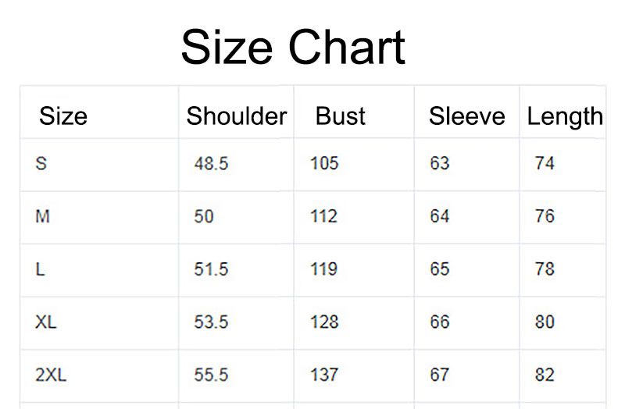Screen dimensions: 625x409
Task: Select the Shoulder column header
Action: click(x=236, y=116)
